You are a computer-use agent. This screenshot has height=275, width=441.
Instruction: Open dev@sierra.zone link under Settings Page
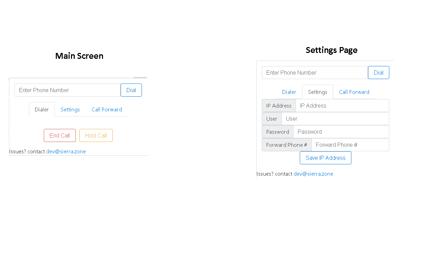pos(314,174)
